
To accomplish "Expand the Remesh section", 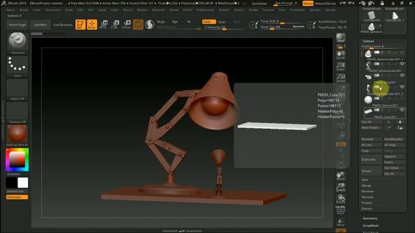I will 368,197.
